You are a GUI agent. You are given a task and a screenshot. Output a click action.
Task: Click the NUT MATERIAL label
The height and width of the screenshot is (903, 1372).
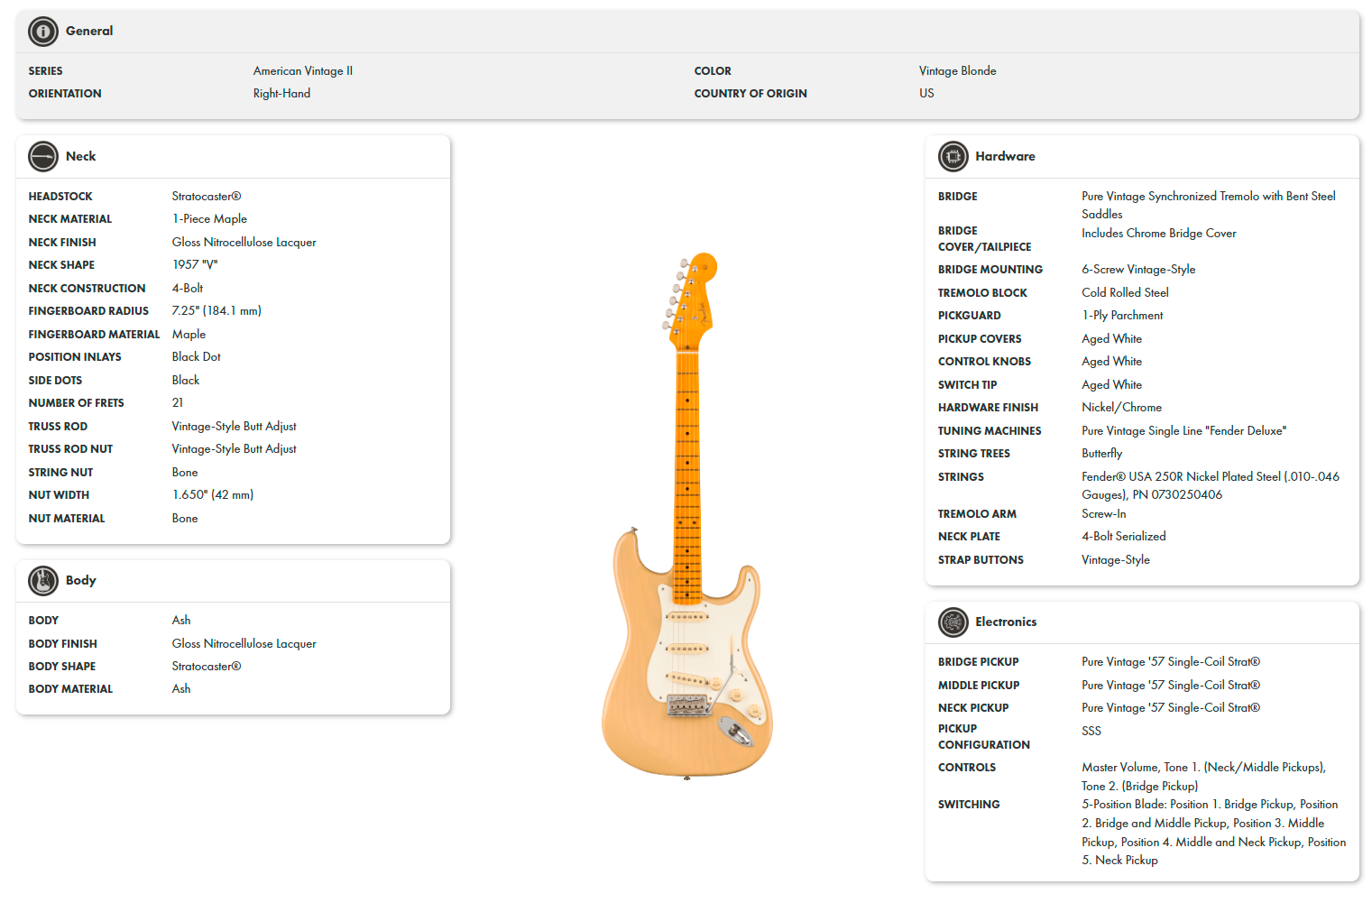pyautogui.click(x=67, y=519)
